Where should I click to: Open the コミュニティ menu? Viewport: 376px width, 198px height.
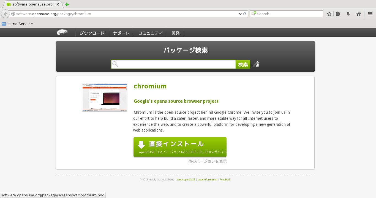pos(150,33)
